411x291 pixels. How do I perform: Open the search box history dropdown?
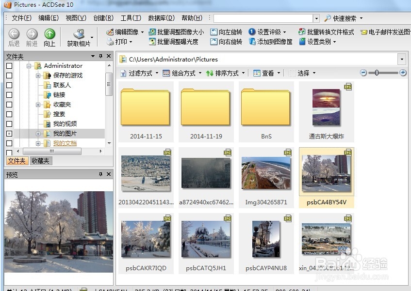point(316,18)
